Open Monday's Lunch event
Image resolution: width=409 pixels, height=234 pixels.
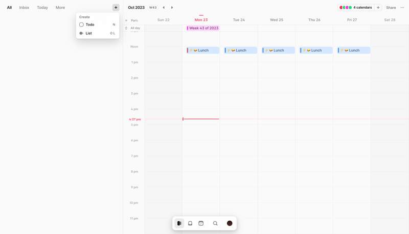pyautogui.click(x=202, y=50)
